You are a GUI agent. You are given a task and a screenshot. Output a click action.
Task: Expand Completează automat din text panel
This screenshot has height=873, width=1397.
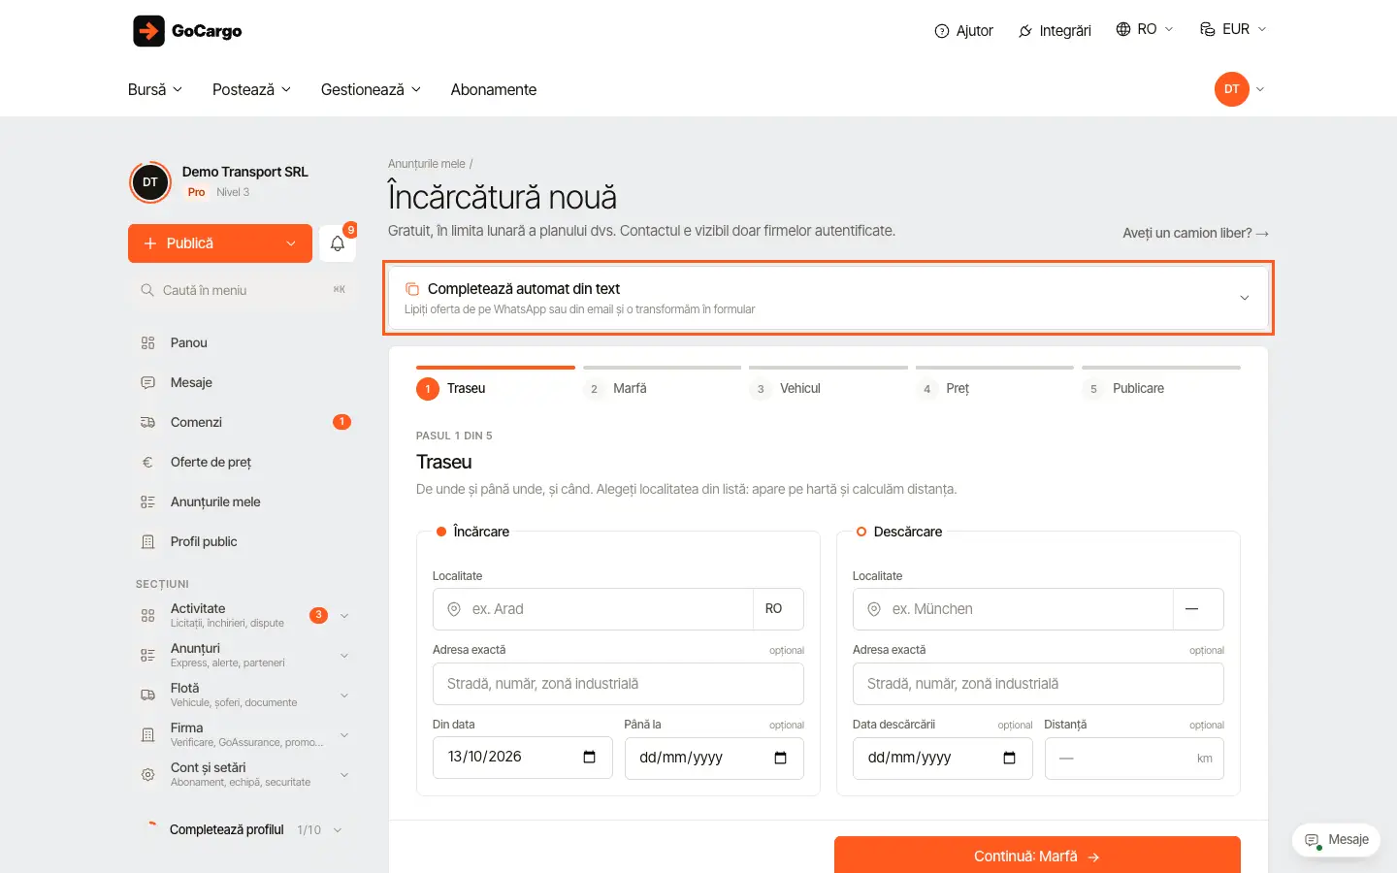coord(828,298)
